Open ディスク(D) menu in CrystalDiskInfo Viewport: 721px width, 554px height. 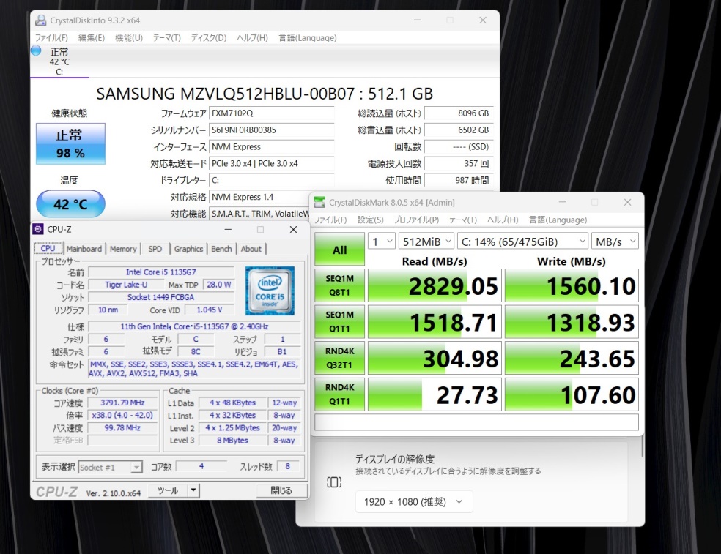209,37
